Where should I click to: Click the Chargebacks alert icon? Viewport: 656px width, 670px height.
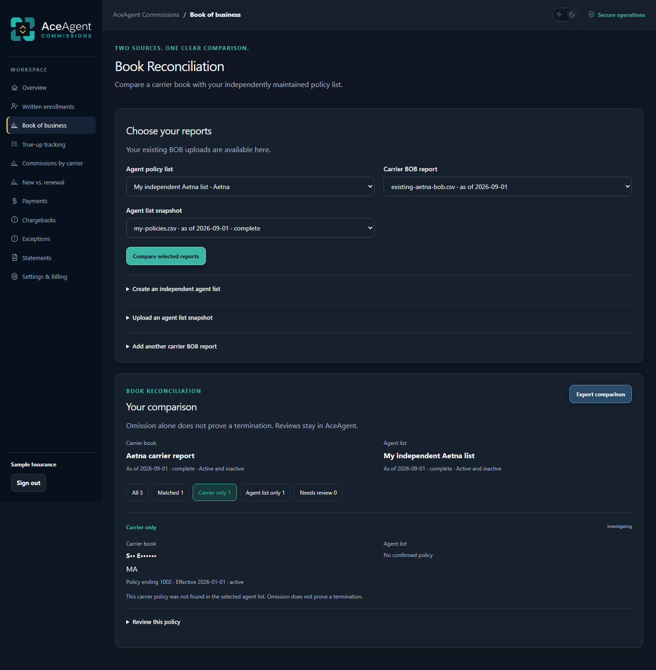(x=15, y=220)
